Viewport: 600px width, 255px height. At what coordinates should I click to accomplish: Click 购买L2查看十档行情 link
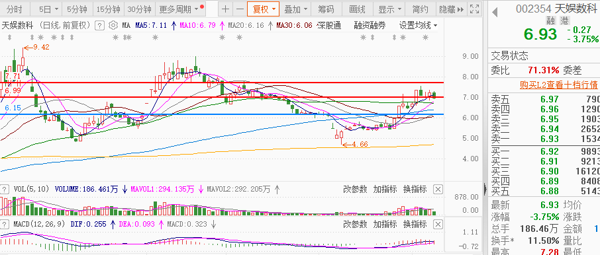click(559, 85)
